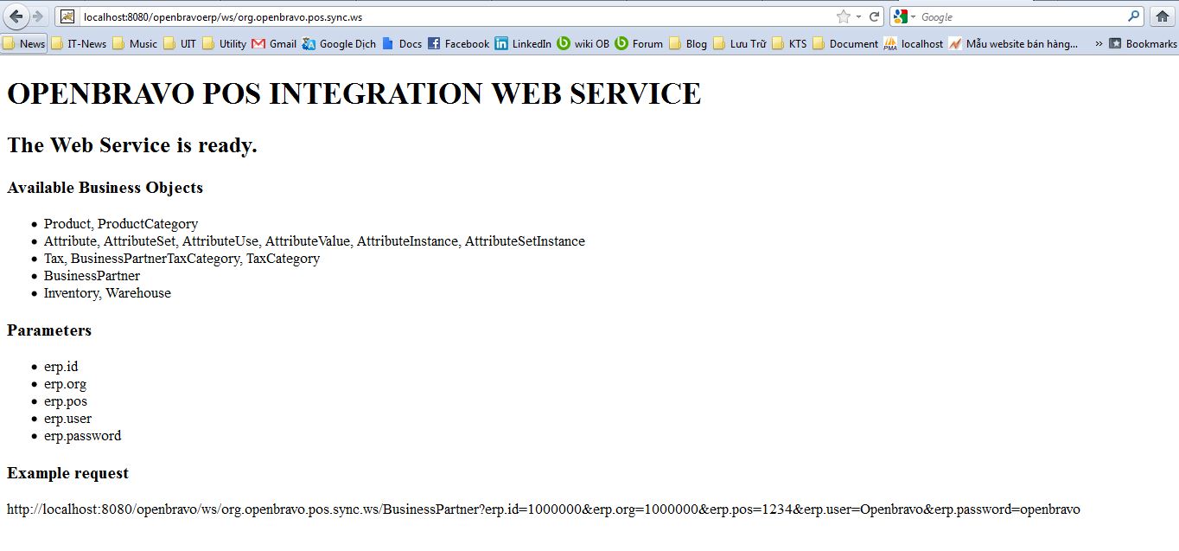
Task: Click the 'BusinessPartner' list item
Action: (92, 276)
